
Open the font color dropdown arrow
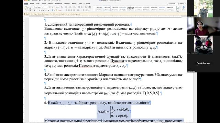[x=62, y=10]
